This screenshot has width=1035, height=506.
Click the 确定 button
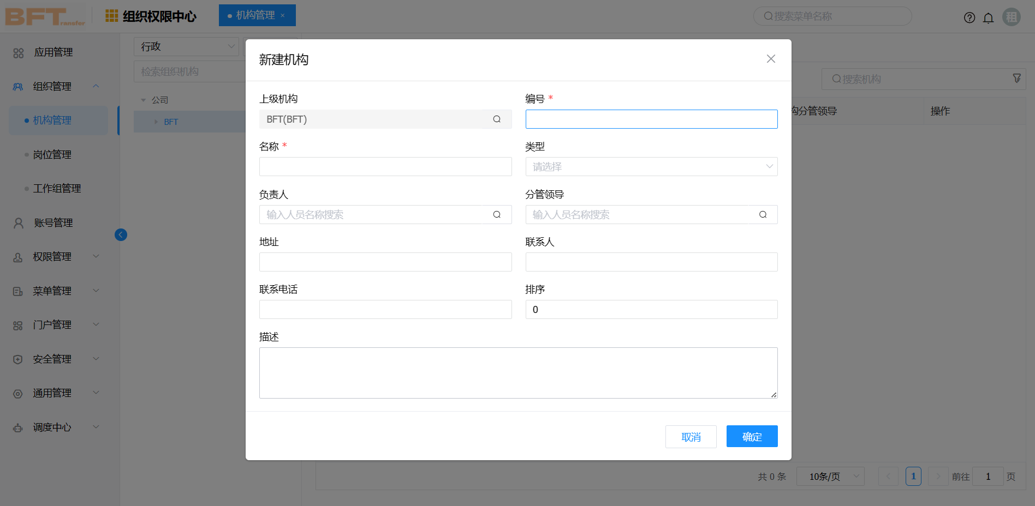pyautogui.click(x=752, y=436)
